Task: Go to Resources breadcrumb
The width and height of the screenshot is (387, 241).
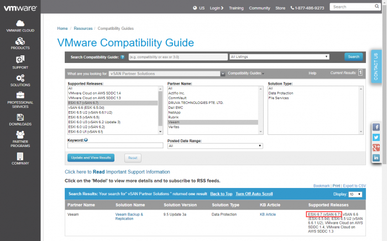Action: 83,28
